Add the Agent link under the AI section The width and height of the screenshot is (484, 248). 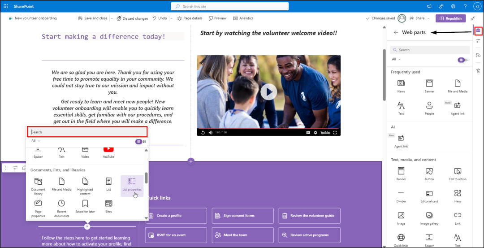point(401,141)
